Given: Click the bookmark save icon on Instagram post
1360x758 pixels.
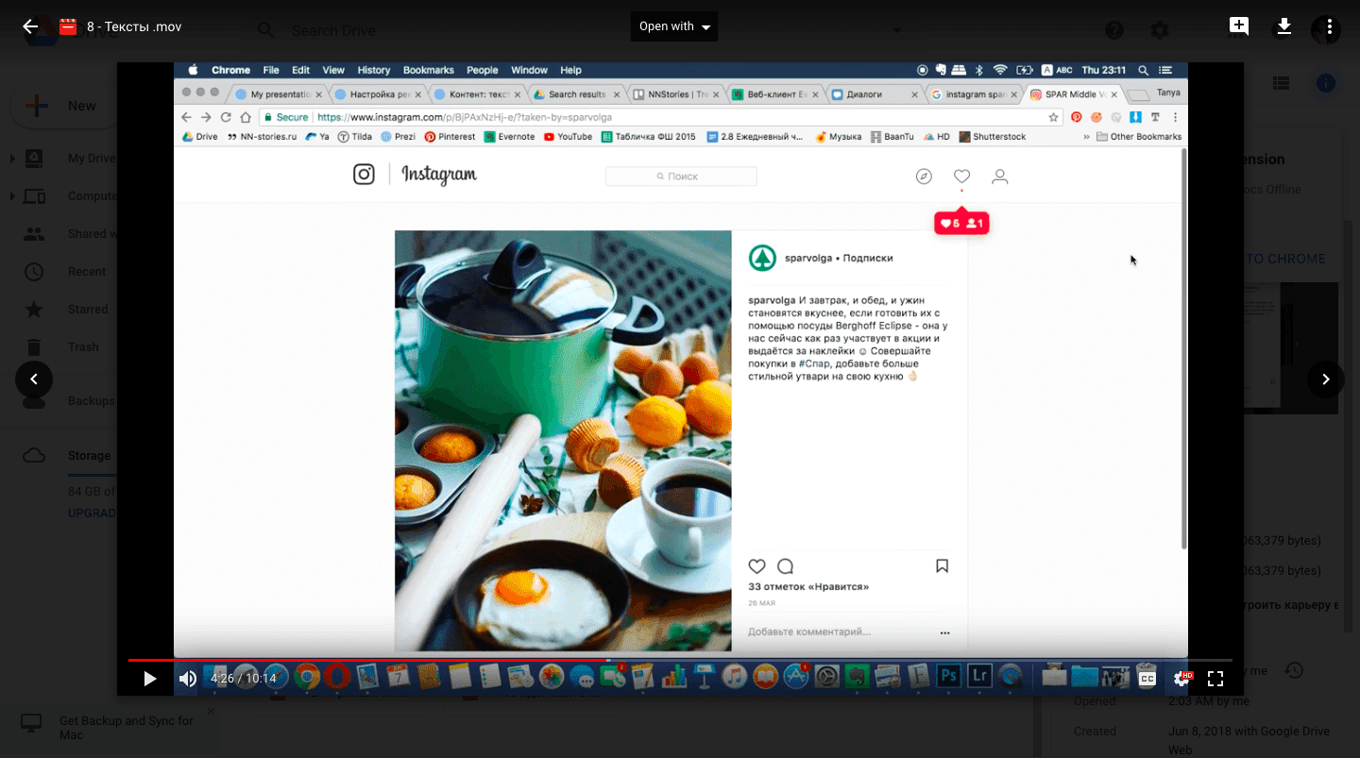Looking at the screenshot, I should [942, 566].
